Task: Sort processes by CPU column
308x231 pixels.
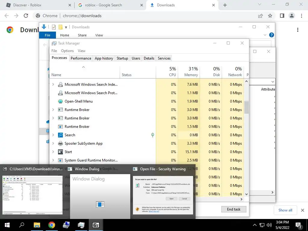Action: 167,72
